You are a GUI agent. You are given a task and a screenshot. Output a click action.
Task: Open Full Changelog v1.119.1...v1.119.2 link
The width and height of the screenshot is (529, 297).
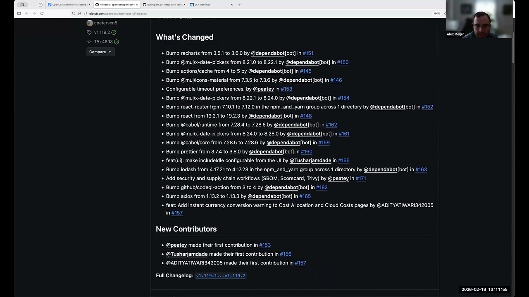pyautogui.click(x=221, y=276)
